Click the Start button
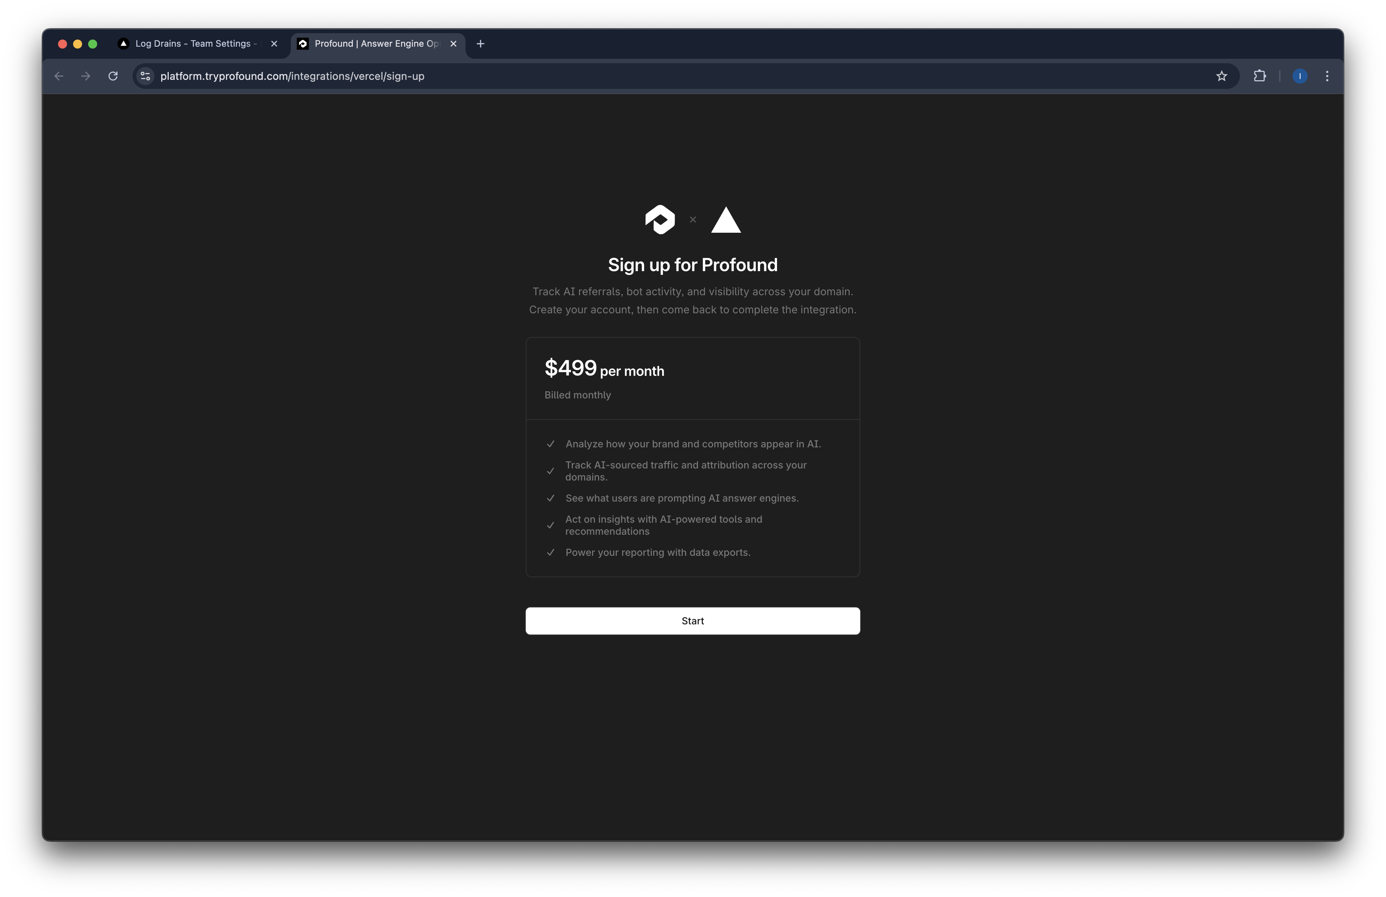This screenshot has height=897, width=1386. 692,621
